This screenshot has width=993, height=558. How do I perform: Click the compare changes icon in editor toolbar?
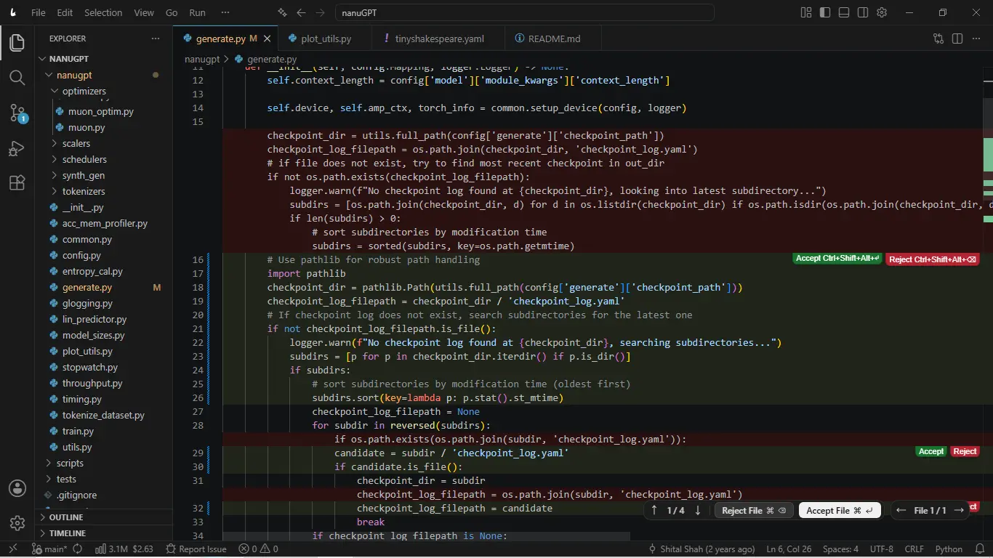click(x=938, y=39)
